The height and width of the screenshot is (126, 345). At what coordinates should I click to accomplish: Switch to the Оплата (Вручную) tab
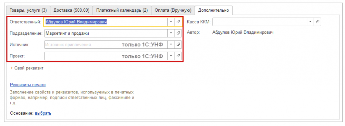(x=173, y=10)
